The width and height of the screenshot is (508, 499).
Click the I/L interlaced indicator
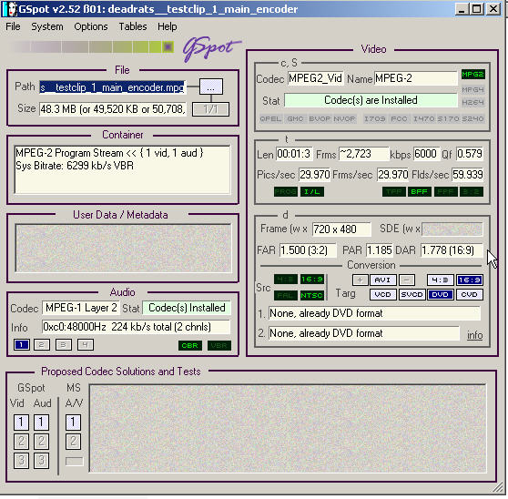coord(312,192)
